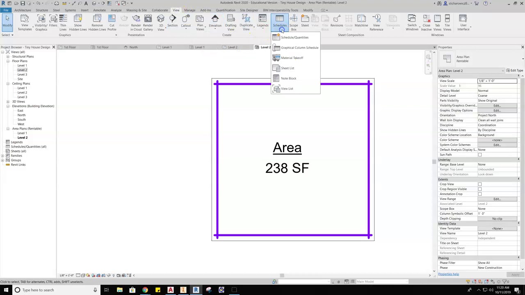Click Tab Views in Windows panel

coord(438,23)
